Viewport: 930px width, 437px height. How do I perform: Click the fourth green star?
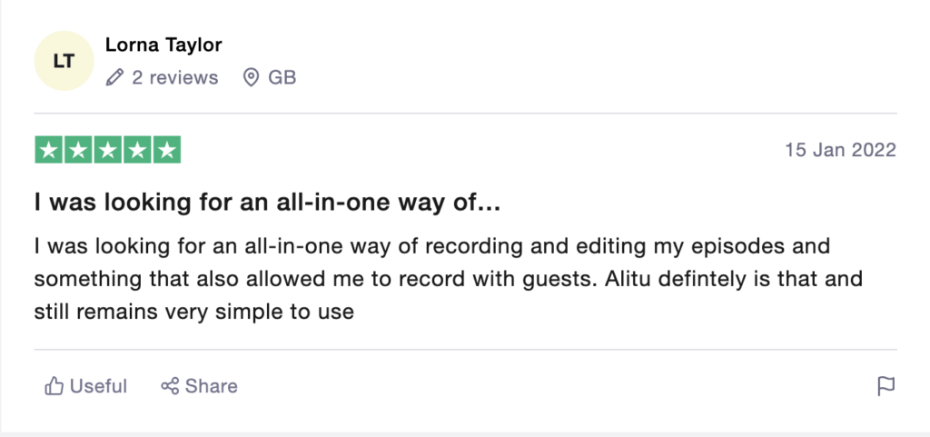pos(138,149)
